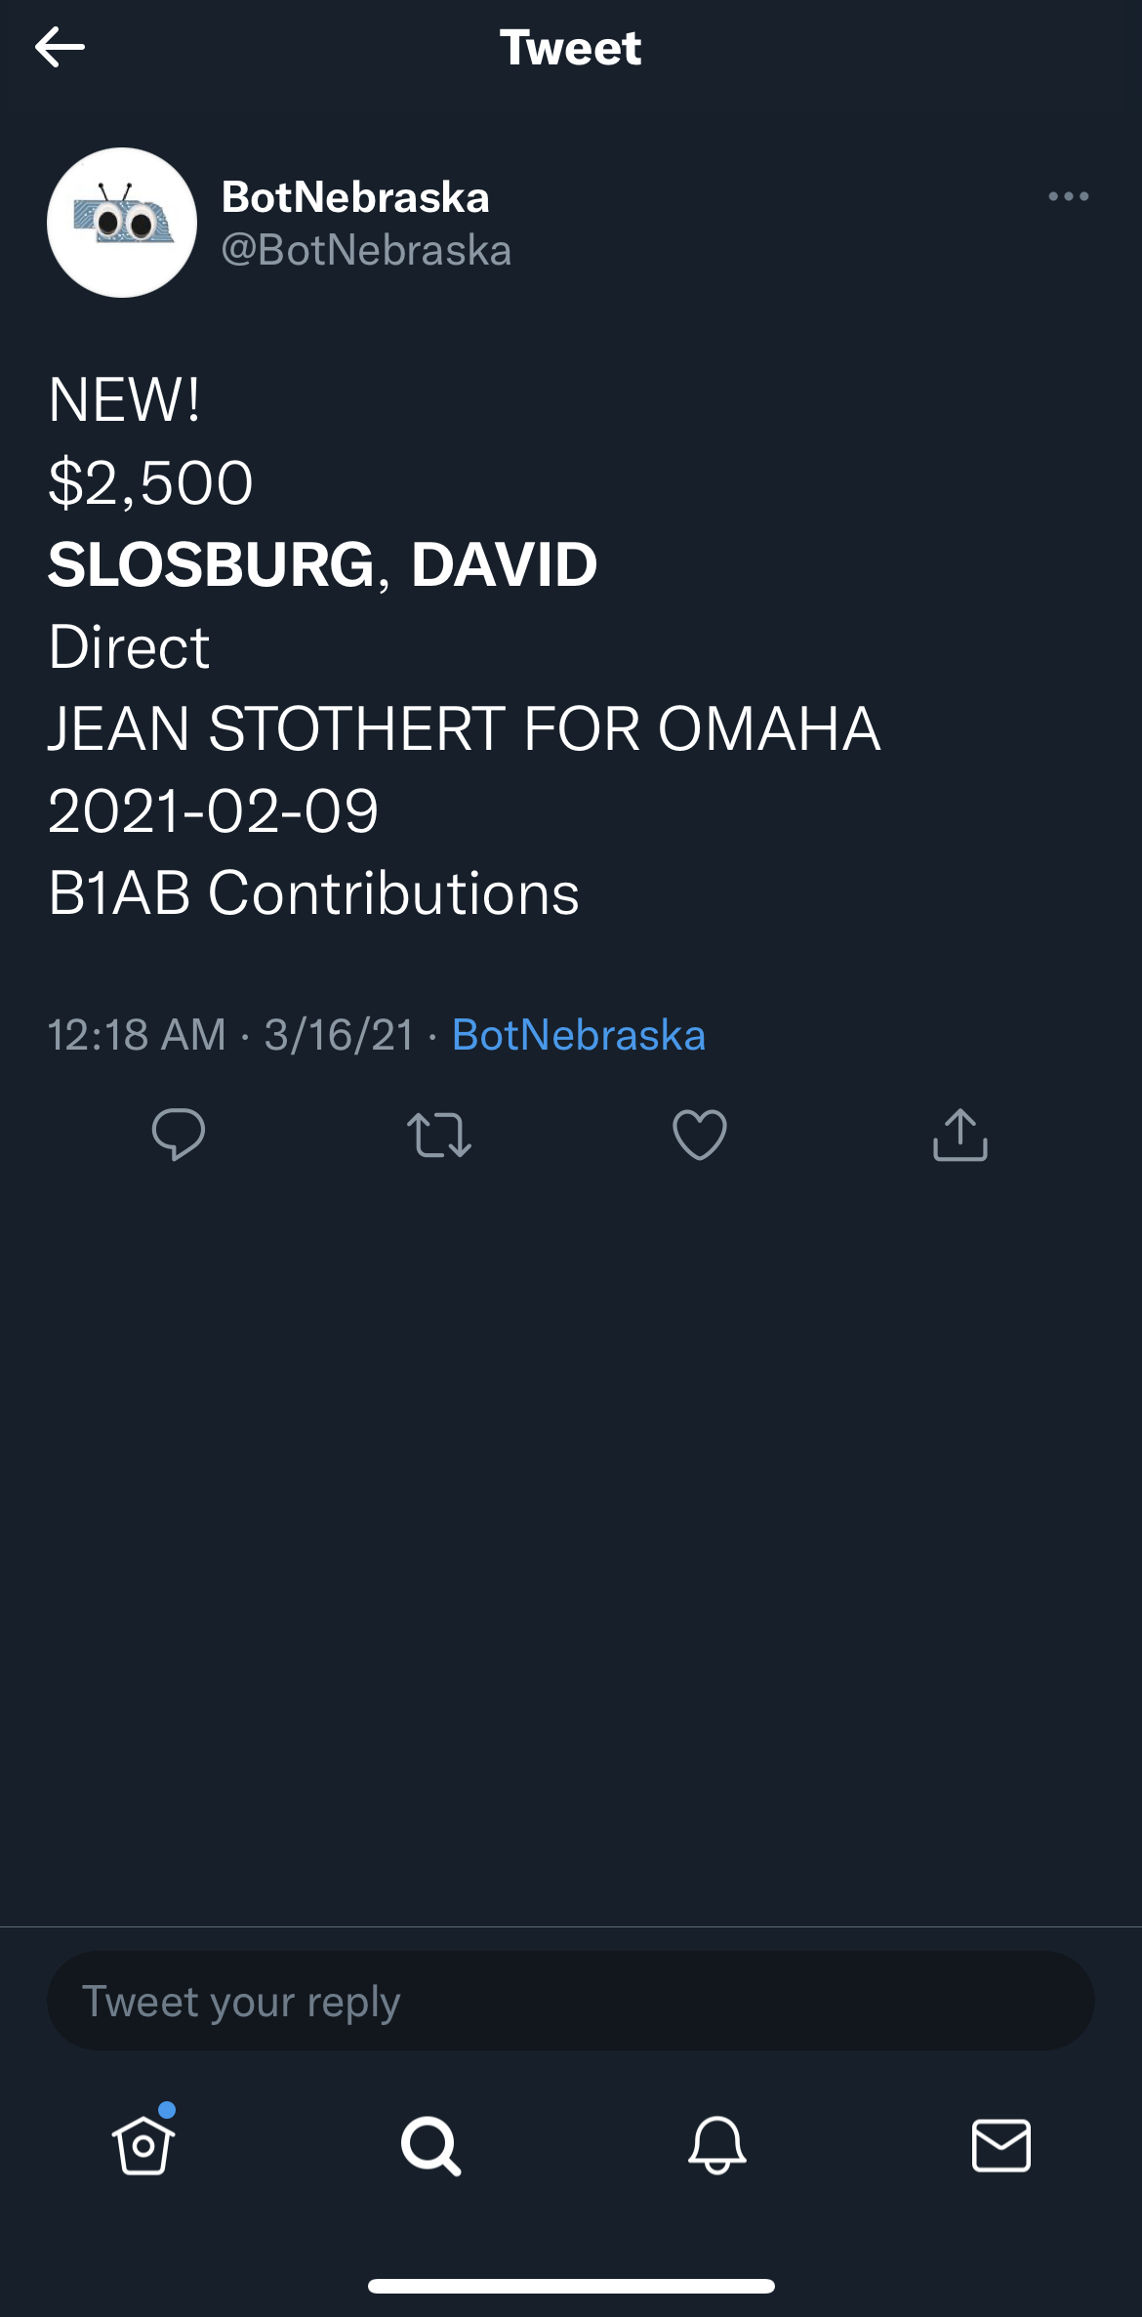This screenshot has width=1142, height=2317.
Task: Open the Search tab magnifier
Action: [430, 2145]
